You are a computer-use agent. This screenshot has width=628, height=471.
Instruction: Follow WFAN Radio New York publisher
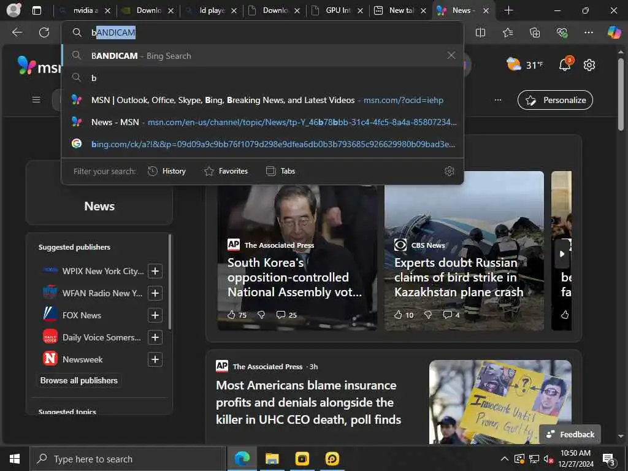[155, 293]
